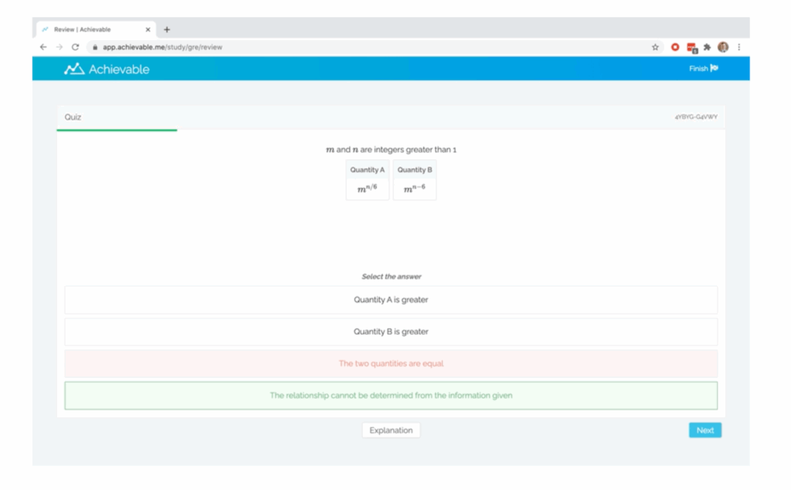The width and height of the screenshot is (791, 490).
Task: Select the answer Quantity A is greater
Action: coord(391,300)
